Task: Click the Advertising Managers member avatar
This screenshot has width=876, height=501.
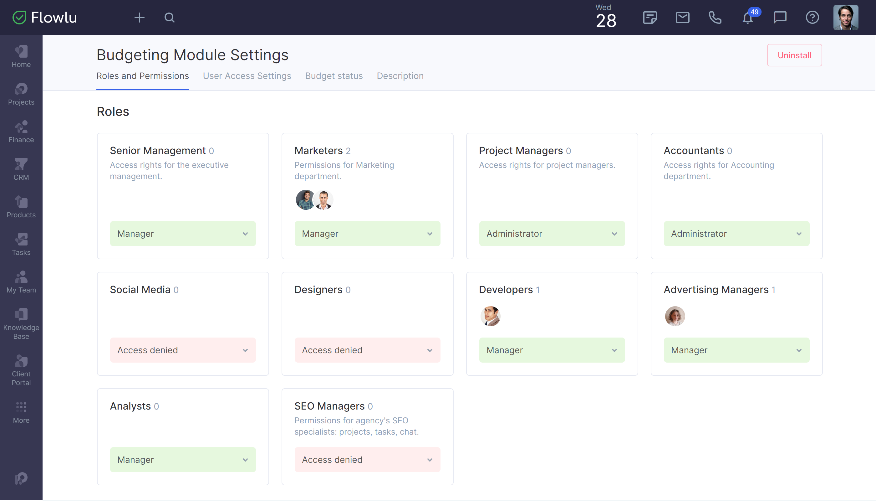Action: pos(675,316)
